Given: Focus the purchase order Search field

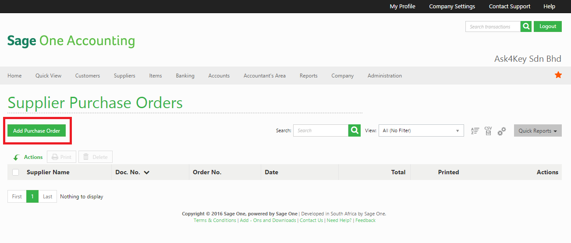Looking at the screenshot, I should tap(321, 130).
